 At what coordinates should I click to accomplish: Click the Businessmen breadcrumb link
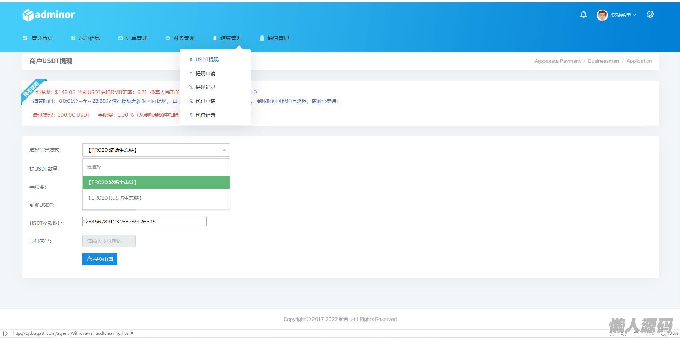[603, 61]
